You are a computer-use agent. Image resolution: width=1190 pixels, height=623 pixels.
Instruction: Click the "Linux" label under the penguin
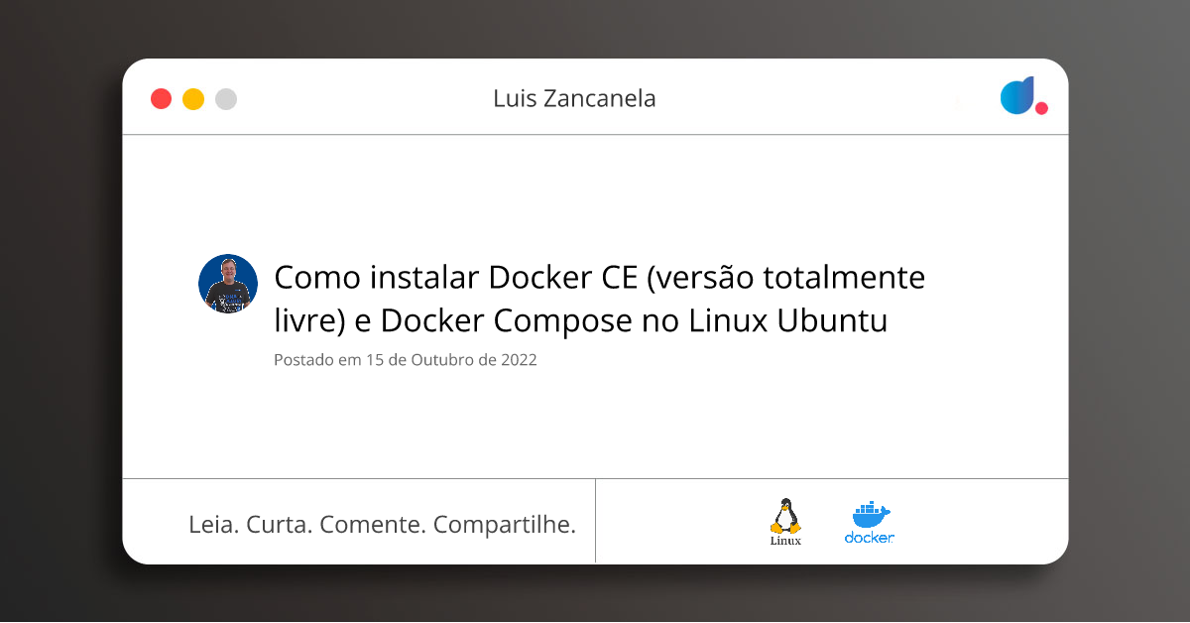785,541
